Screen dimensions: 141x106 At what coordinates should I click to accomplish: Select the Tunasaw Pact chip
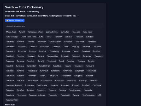click(12, 100)
